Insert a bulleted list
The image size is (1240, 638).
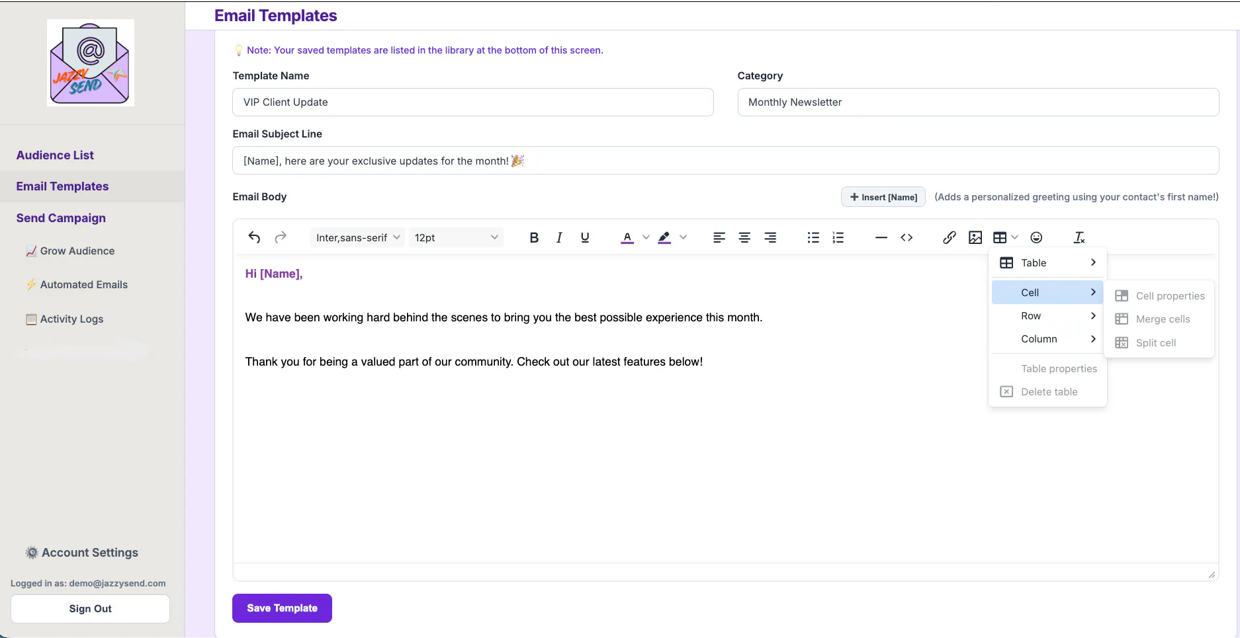point(813,237)
